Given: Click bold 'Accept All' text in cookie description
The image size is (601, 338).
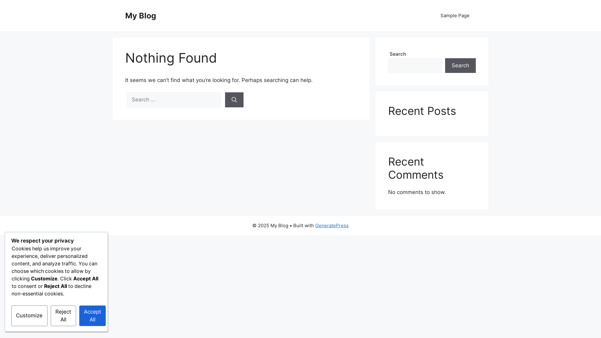Looking at the screenshot, I should 86,279.
